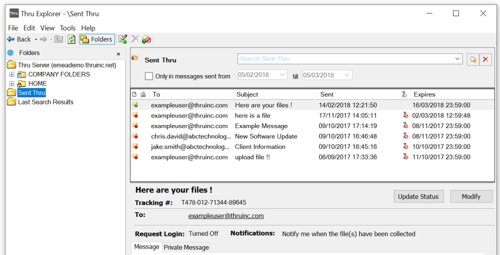This screenshot has width=500, height=255.
Task: Select the 'Here are your files !' message
Action: point(312,105)
